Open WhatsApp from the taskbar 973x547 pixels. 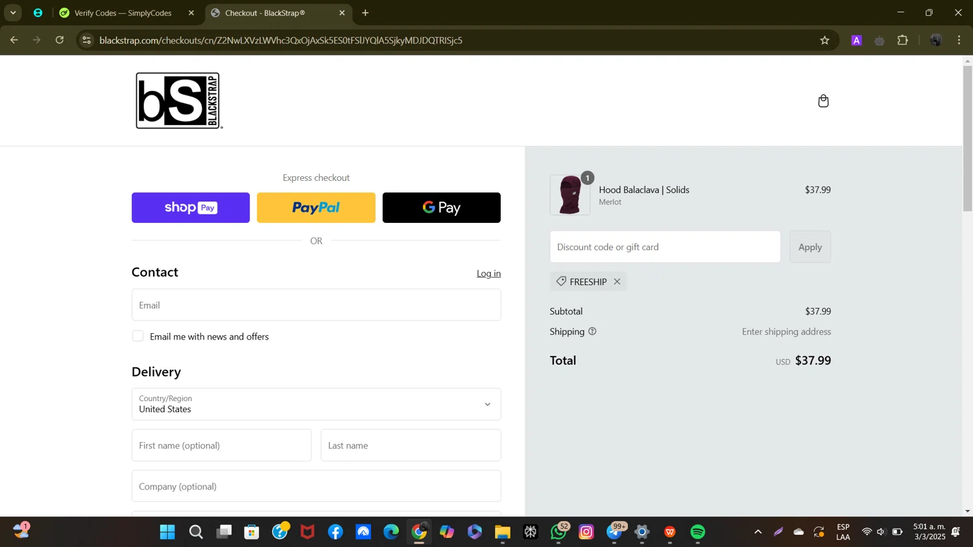click(x=559, y=532)
